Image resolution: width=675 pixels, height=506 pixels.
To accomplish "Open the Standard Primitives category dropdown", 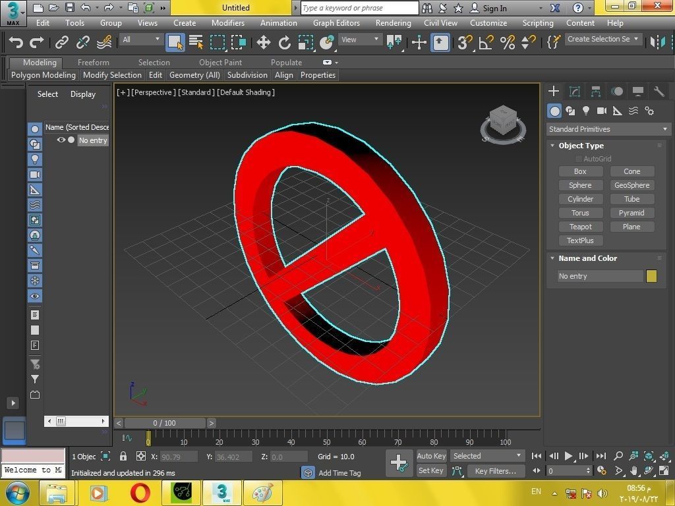I will coord(608,129).
